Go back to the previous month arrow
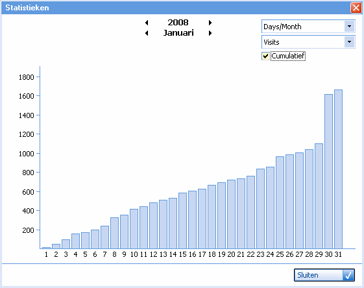The width and height of the screenshot is (364, 288). click(147, 33)
